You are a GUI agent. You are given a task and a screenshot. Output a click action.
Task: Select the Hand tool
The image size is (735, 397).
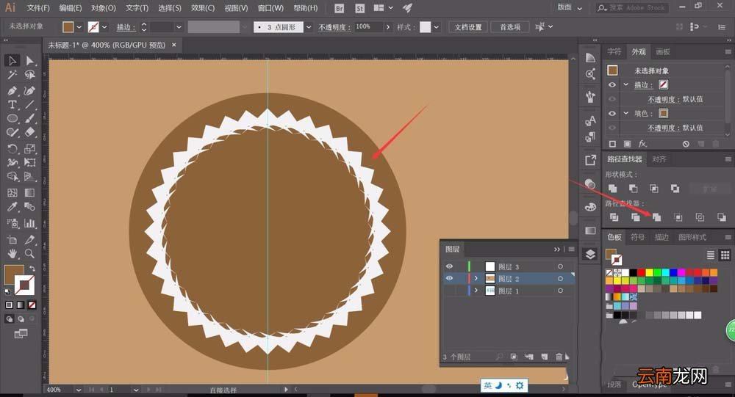point(12,253)
